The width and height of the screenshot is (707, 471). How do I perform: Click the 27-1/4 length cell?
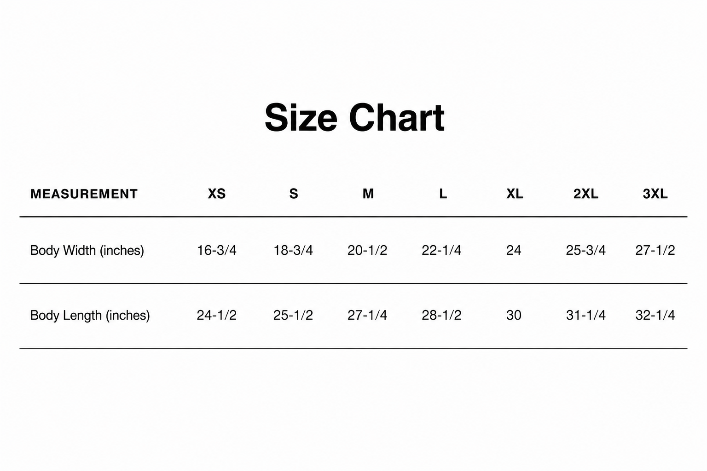tap(367, 315)
